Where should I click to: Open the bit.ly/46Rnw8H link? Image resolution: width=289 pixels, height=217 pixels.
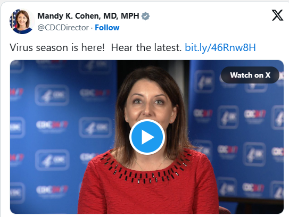click(220, 47)
